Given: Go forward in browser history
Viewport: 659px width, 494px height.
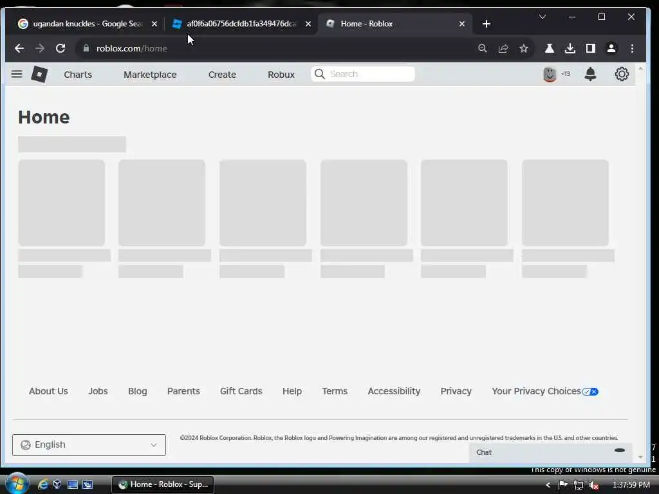Looking at the screenshot, I should [x=40, y=48].
